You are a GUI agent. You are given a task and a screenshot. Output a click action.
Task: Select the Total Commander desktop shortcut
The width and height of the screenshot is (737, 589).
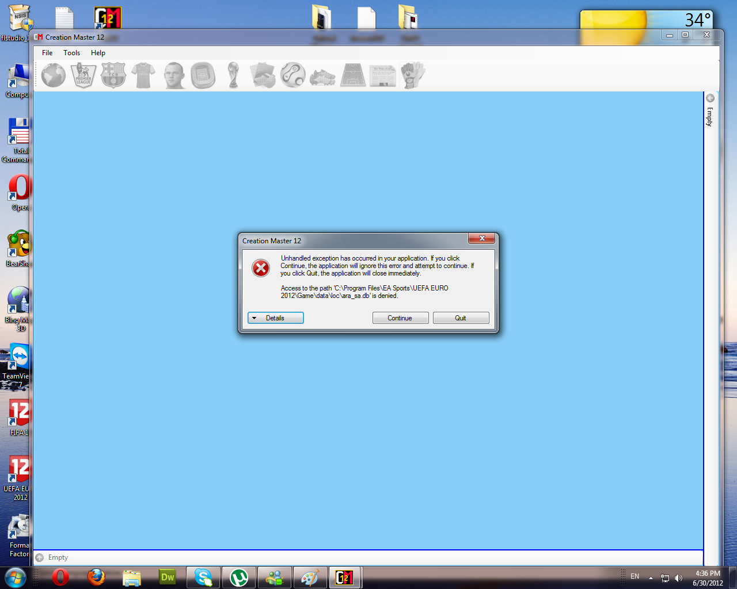pos(16,141)
